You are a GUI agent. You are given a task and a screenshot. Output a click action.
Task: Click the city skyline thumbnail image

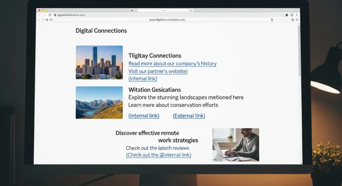(x=99, y=62)
